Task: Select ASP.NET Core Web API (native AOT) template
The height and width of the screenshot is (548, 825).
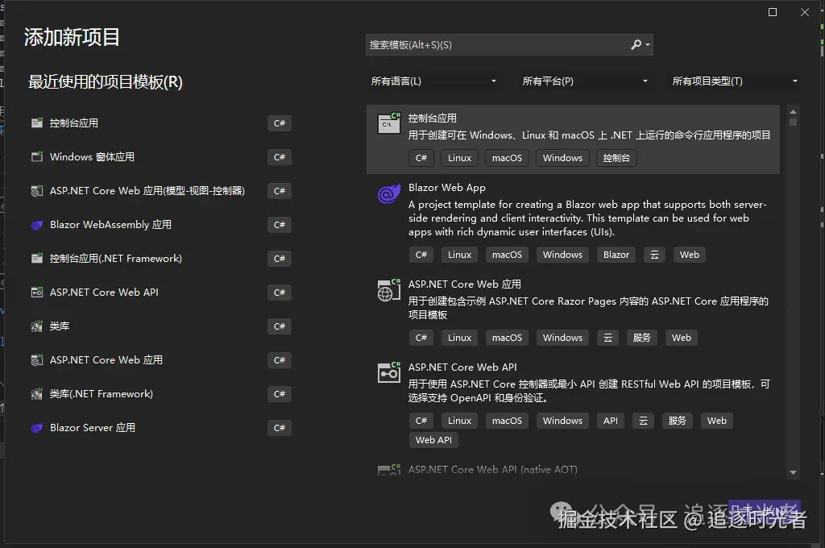Action: (573, 469)
